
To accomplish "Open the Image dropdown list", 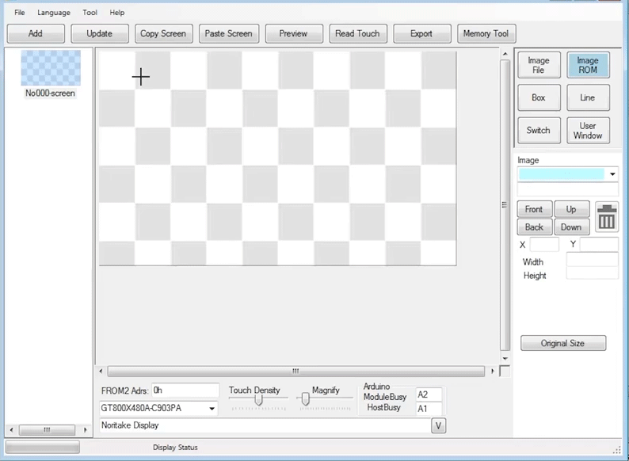I will point(612,174).
